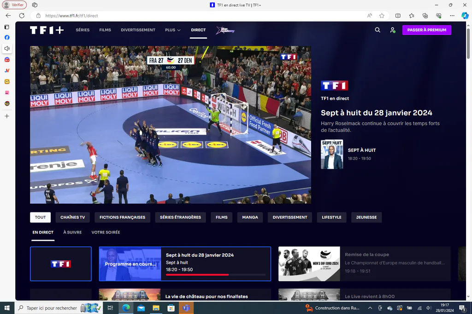
Task: Click the live handball video player
Action: point(171,125)
